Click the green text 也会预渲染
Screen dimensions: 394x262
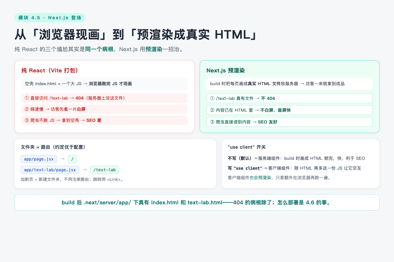click(260, 178)
